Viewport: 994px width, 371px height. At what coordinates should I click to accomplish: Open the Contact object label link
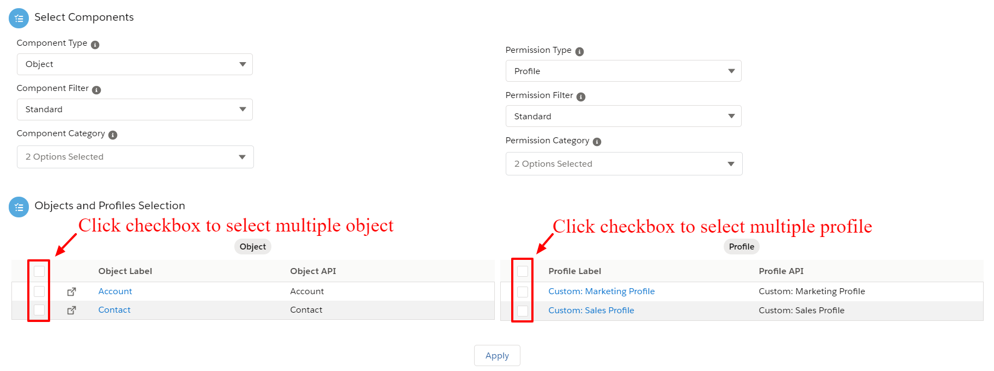click(x=114, y=310)
